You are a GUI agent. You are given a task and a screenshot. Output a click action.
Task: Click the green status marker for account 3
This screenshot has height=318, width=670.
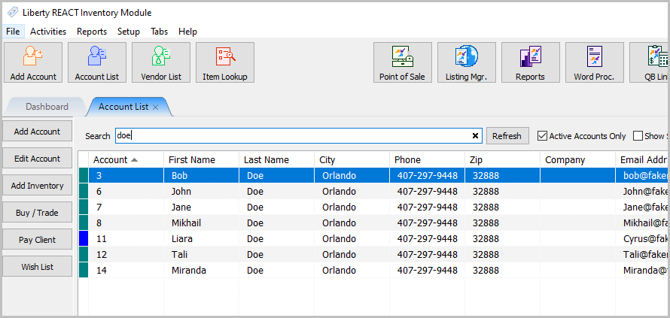click(x=84, y=175)
